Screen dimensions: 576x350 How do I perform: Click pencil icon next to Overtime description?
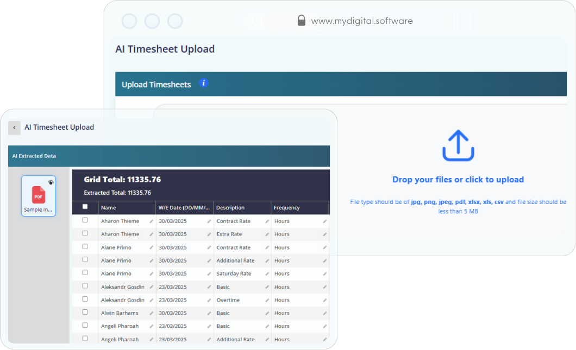tap(267, 300)
